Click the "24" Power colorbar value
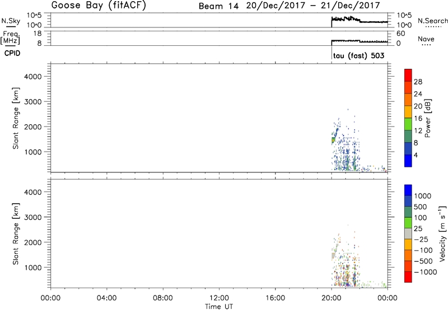Image resolution: width=448 pixels, height=310 pixels. point(418,94)
